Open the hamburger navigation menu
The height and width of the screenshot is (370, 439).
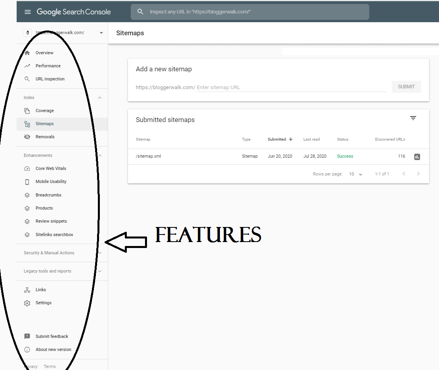(x=27, y=12)
